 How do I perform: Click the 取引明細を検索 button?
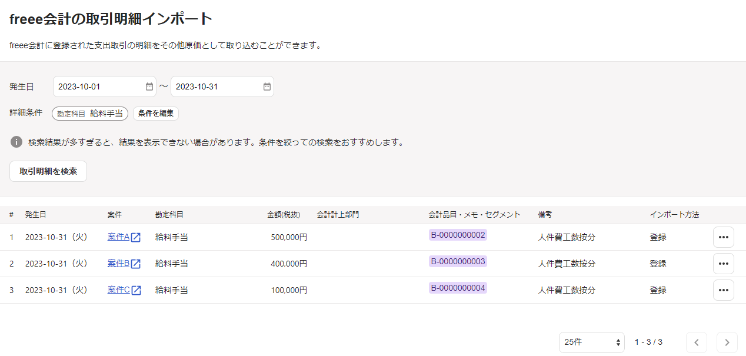[x=48, y=171]
